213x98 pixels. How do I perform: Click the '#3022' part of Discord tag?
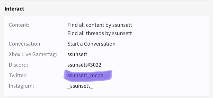tap(94, 65)
